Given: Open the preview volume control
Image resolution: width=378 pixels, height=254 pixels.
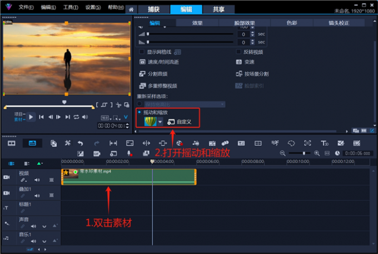Looking at the screenshot, I should point(85,117).
